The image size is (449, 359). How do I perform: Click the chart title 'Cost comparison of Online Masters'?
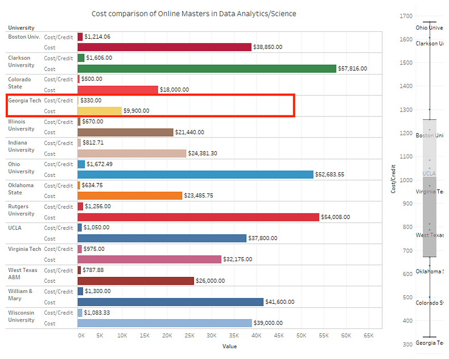tap(194, 14)
